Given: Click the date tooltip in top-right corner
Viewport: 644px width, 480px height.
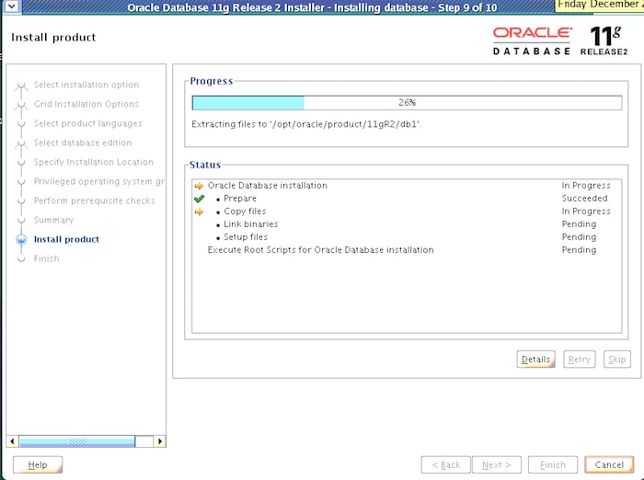Looking at the screenshot, I should click(600, 5).
